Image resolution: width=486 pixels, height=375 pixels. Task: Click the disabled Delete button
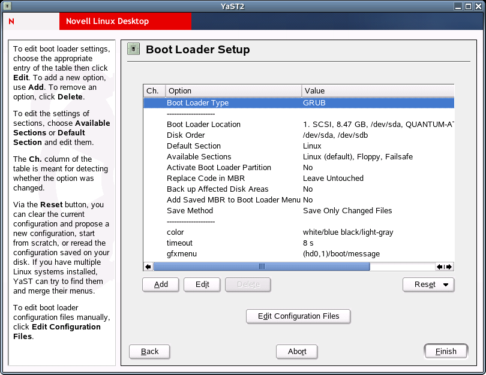coord(248,285)
